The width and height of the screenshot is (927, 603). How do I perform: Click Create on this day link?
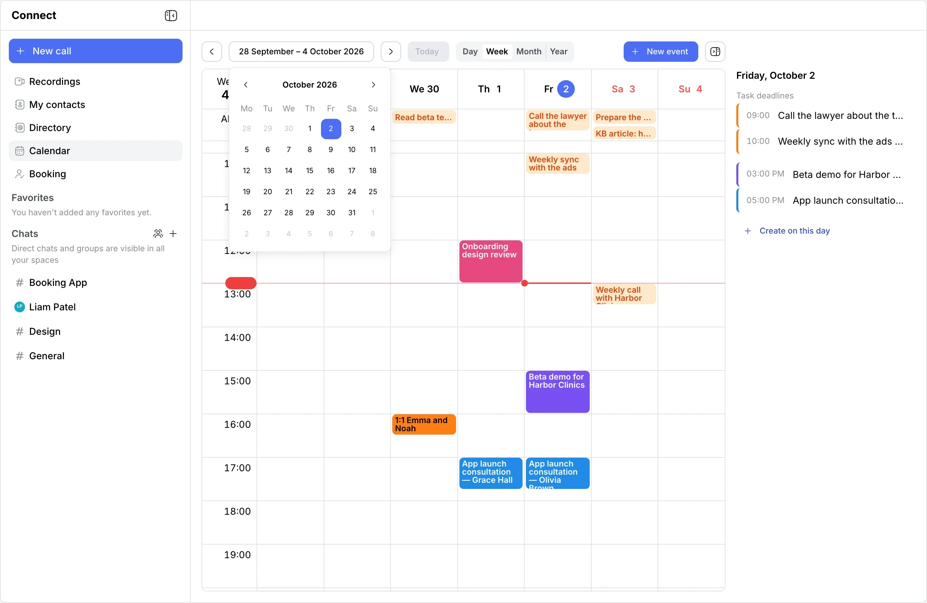794,231
